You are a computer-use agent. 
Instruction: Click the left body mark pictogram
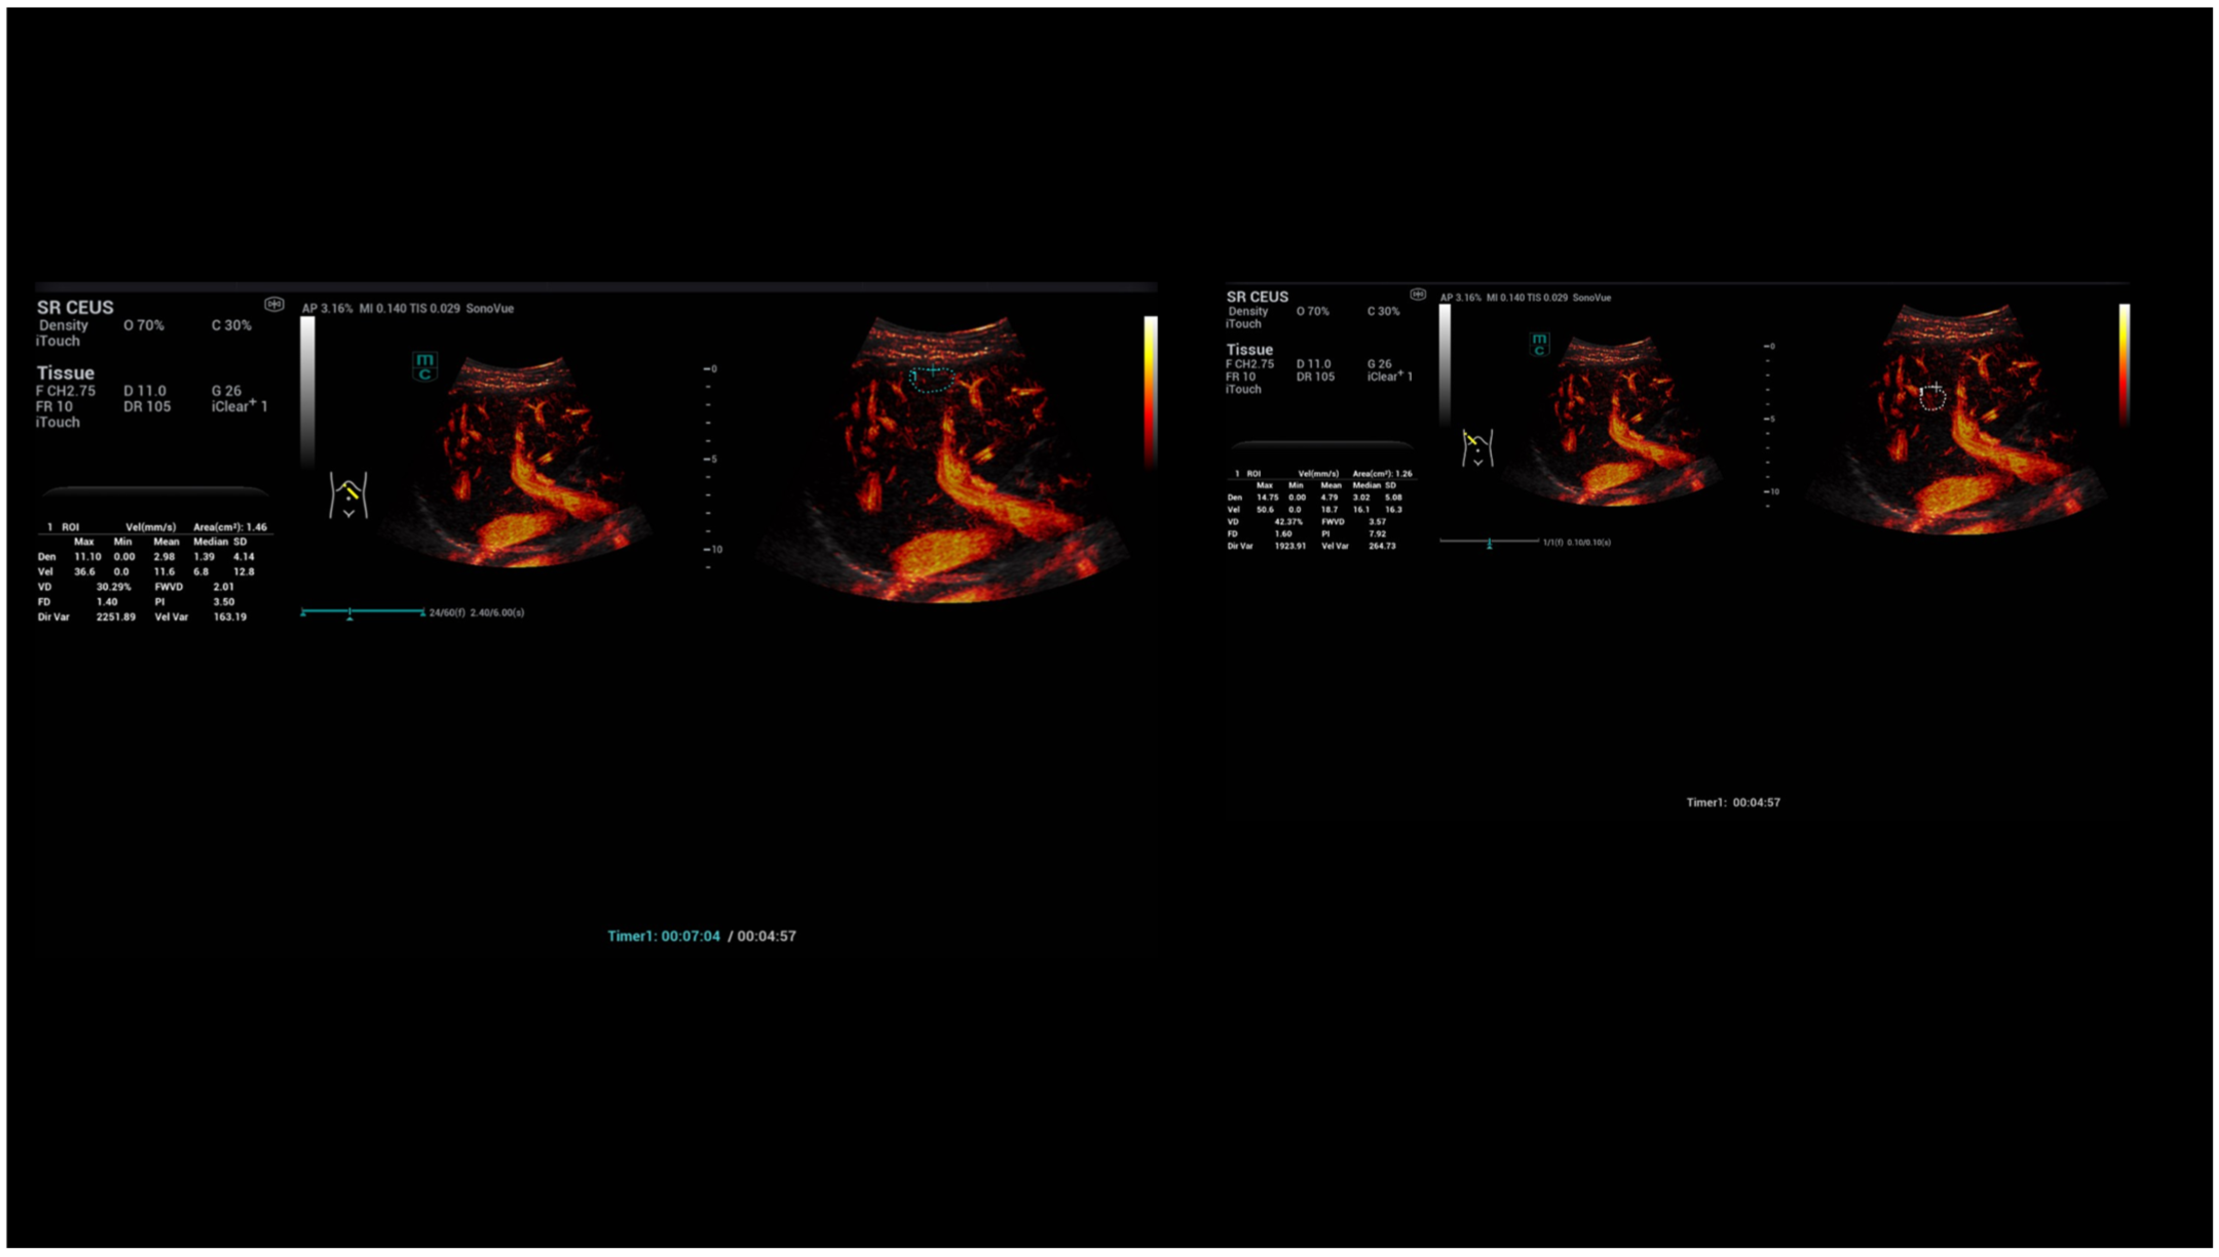click(x=348, y=495)
